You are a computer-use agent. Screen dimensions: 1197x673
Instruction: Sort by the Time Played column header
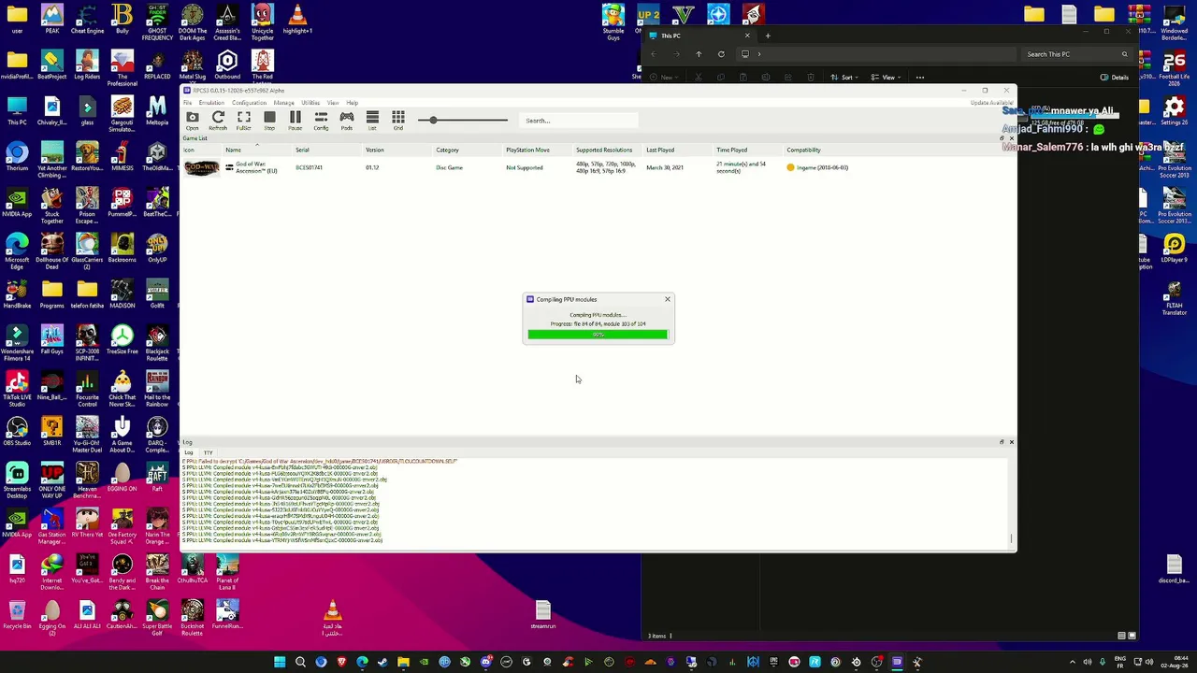pos(731,150)
